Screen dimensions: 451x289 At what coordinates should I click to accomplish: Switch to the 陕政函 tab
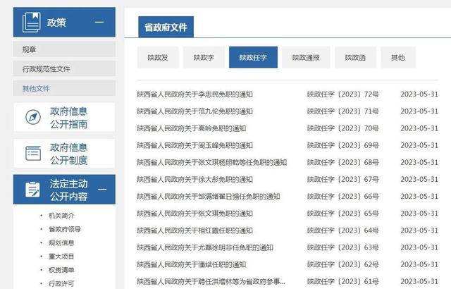pos(355,58)
